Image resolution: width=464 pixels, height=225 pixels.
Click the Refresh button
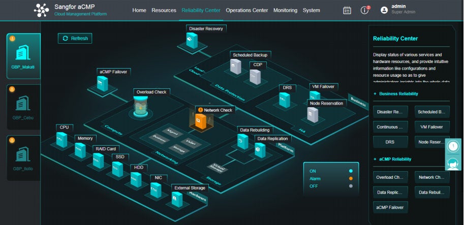pyautogui.click(x=75, y=39)
